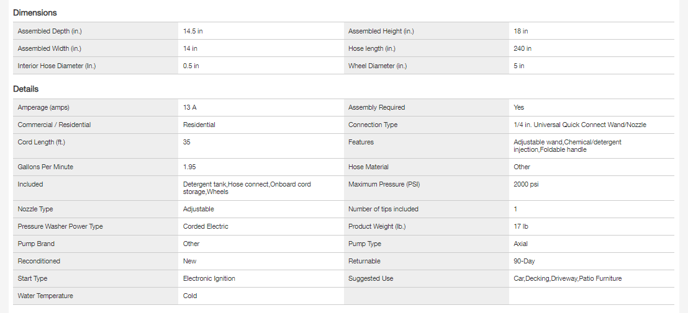Select the Gallons Per Minute value 1.95
Viewport: 688px width, 313px height.
(189, 167)
